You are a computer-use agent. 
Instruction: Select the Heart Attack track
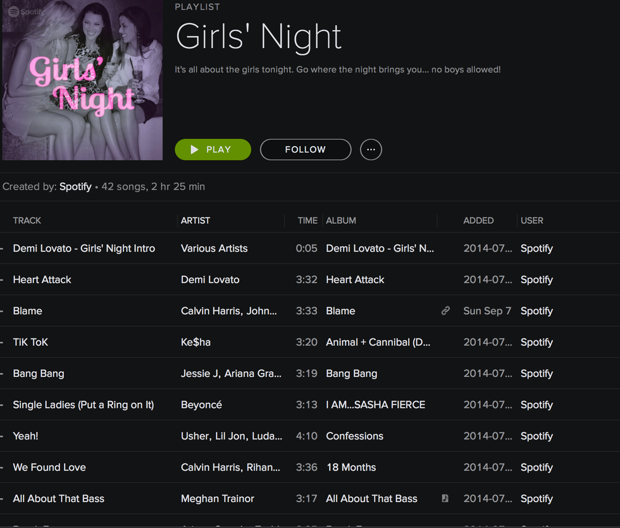[x=42, y=279]
